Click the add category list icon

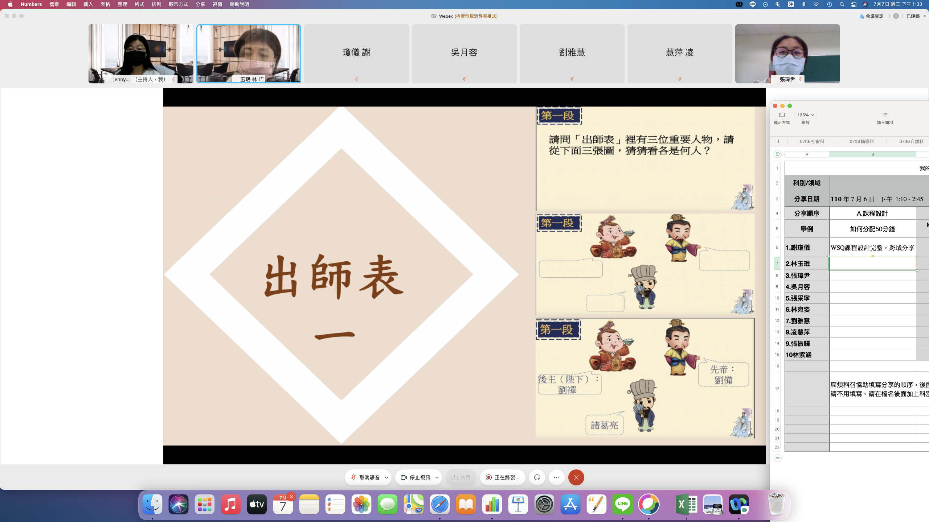coord(885,115)
